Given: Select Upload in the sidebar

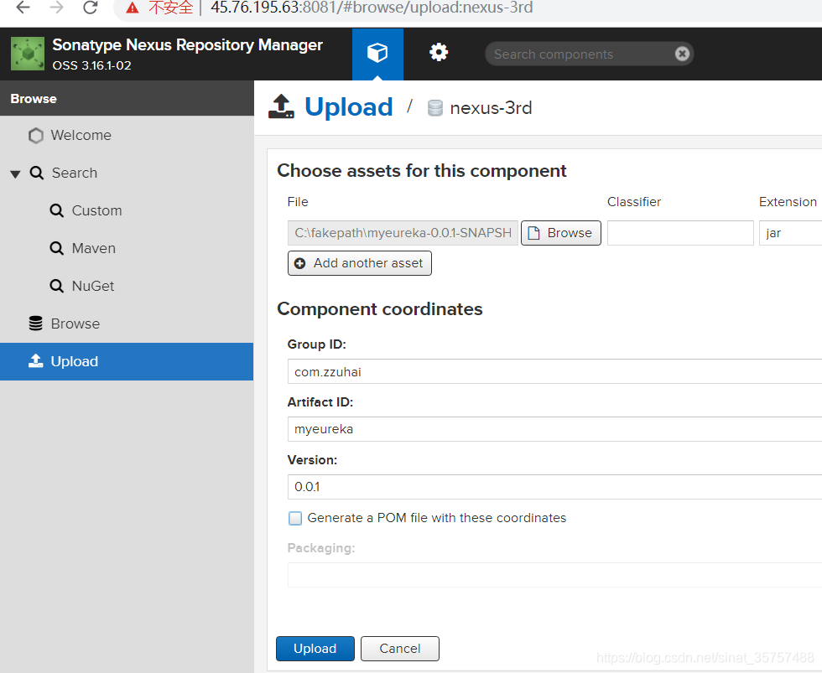Looking at the screenshot, I should click(127, 361).
